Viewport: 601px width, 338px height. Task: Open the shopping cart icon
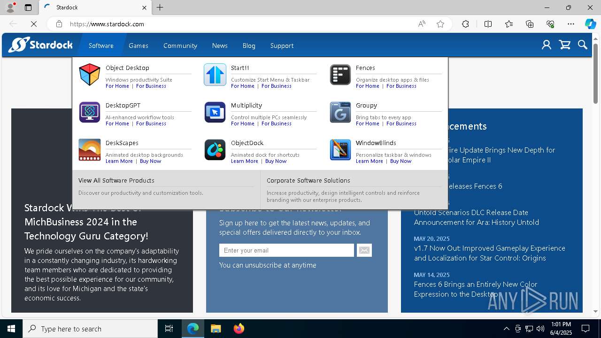pyautogui.click(x=565, y=45)
